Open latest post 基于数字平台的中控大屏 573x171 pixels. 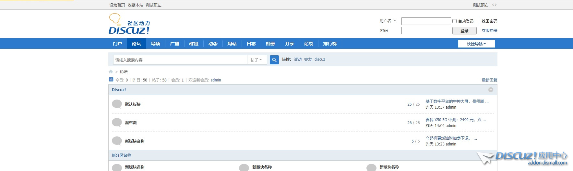(x=457, y=102)
